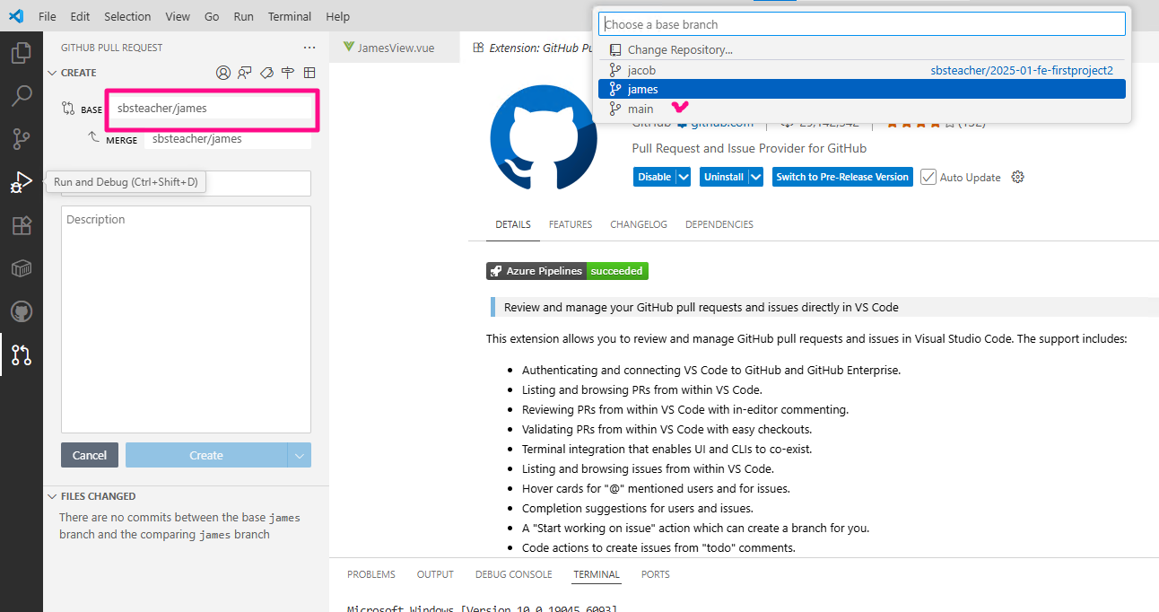Open the GitHub view in activity bar
The image size is (1159, 612).
tap(22, 311)
